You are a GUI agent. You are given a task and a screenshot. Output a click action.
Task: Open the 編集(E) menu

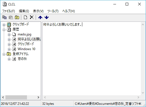coord(24,11)
